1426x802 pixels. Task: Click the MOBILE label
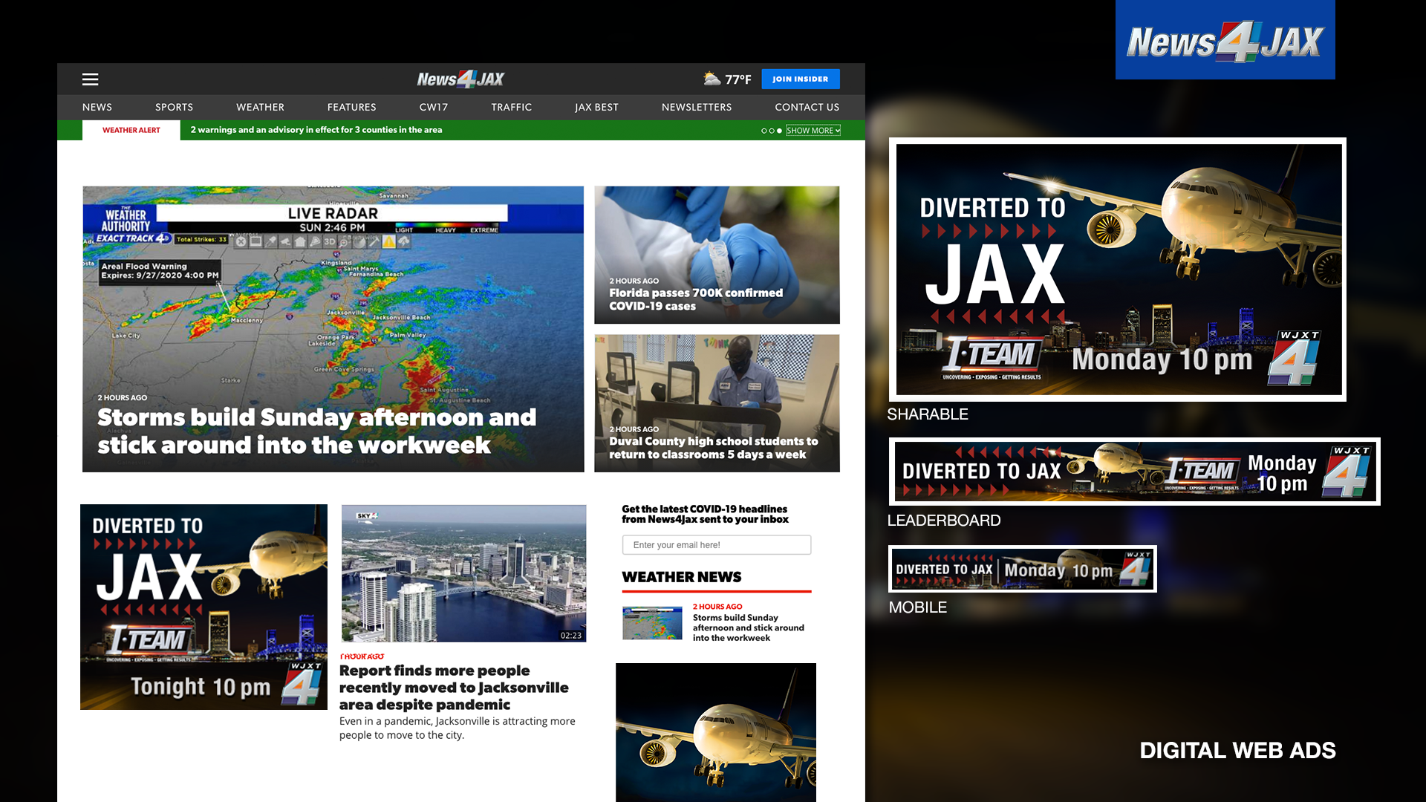[918, 607]
